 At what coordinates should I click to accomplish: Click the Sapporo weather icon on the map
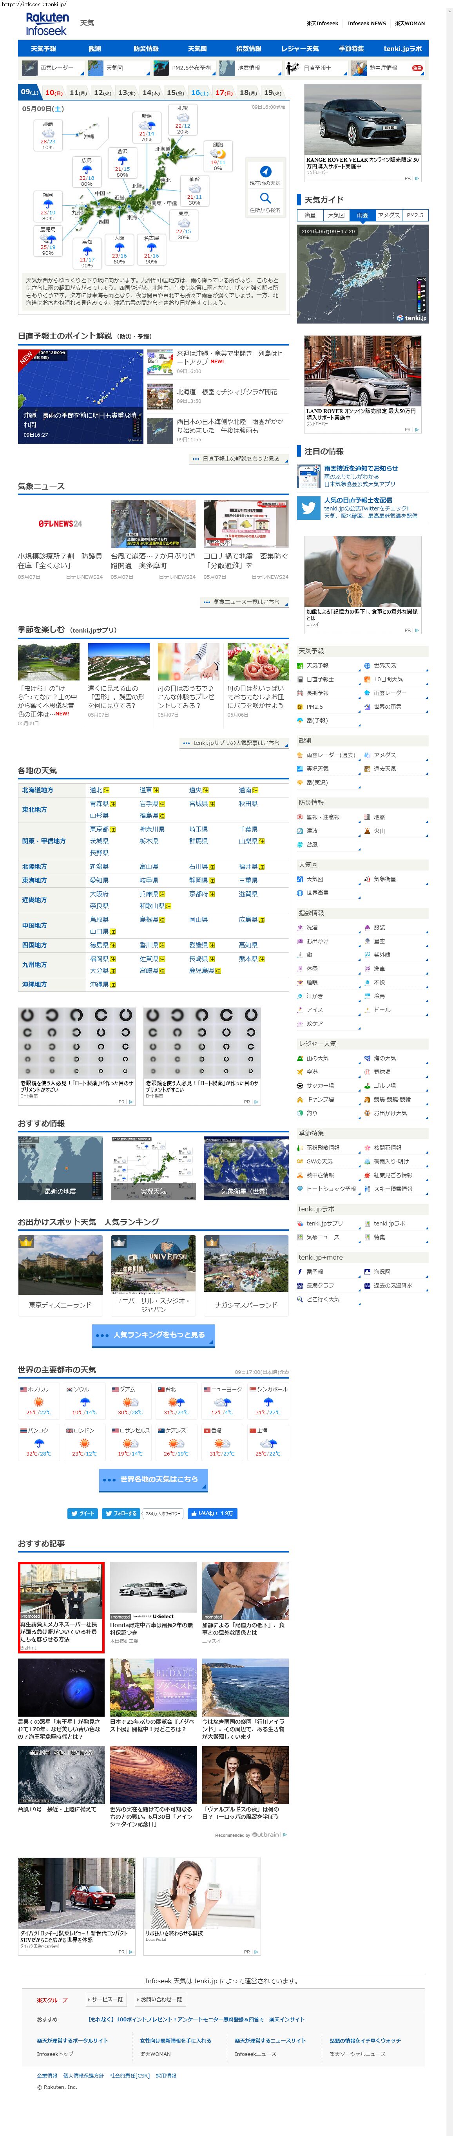click(182, 119)
